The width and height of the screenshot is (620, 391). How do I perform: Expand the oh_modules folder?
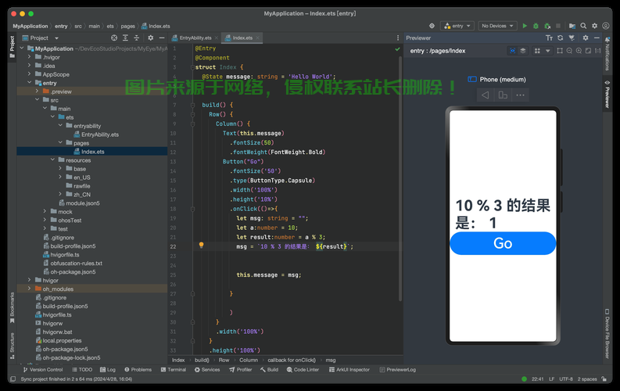30,289
